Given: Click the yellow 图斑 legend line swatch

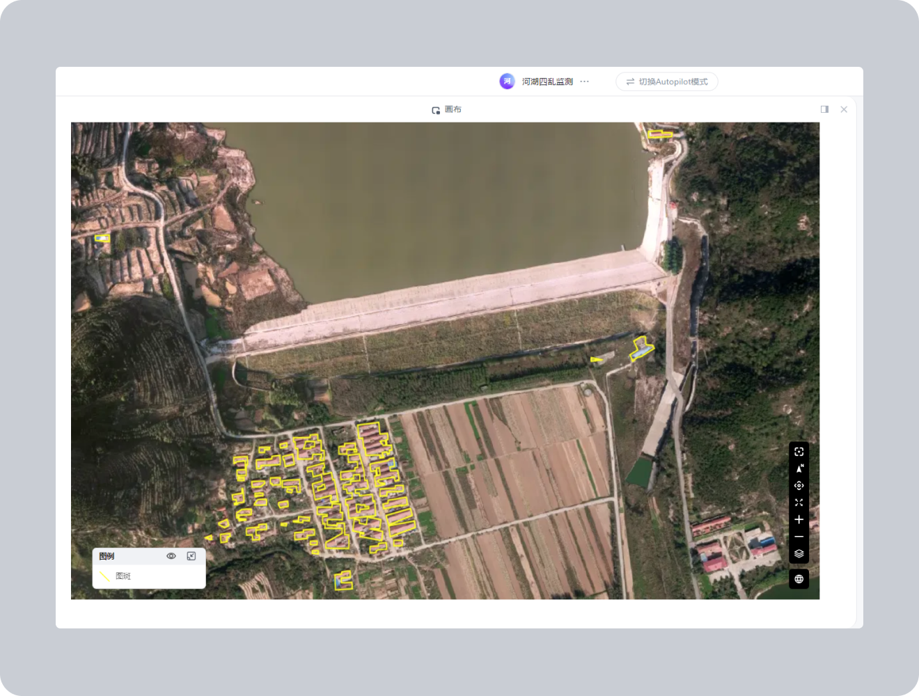Looking at the screenshot, I should [104, 576].
